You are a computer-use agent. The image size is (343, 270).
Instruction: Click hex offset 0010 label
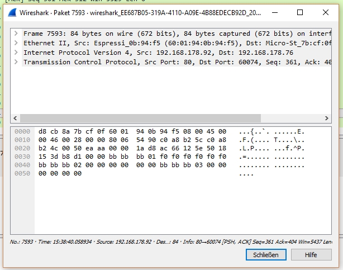pyautogui.click(x=22, y=140)
